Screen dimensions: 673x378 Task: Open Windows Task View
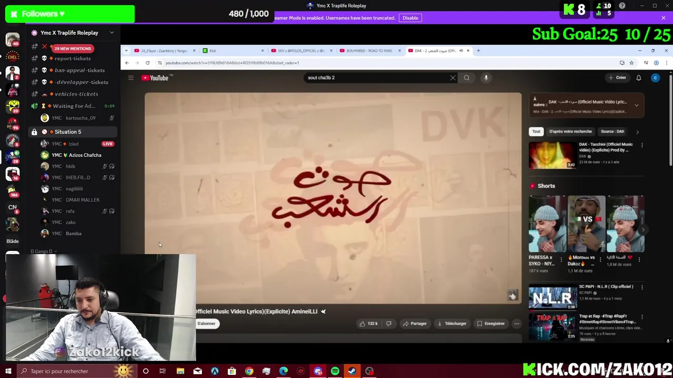tap(162, 371)
